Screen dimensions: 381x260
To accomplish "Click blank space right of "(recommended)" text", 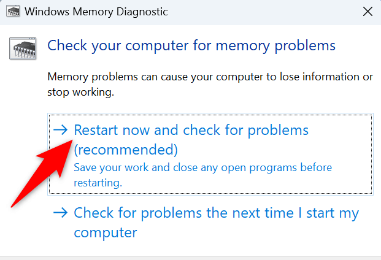I will click(276, 150).
